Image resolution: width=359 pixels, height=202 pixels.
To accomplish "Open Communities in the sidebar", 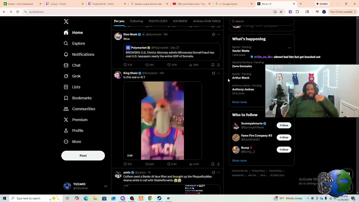I will 79,109.
